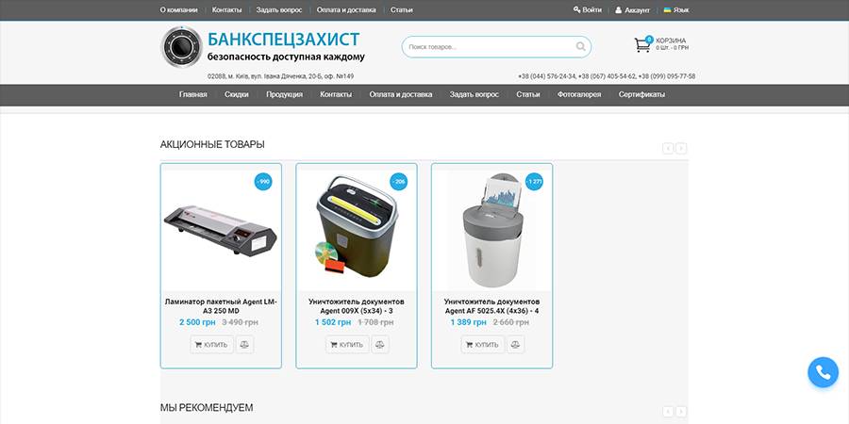Expand the Аккаунт account menu
This screenshot has height=424, width=849.
[x=632, y=9]
